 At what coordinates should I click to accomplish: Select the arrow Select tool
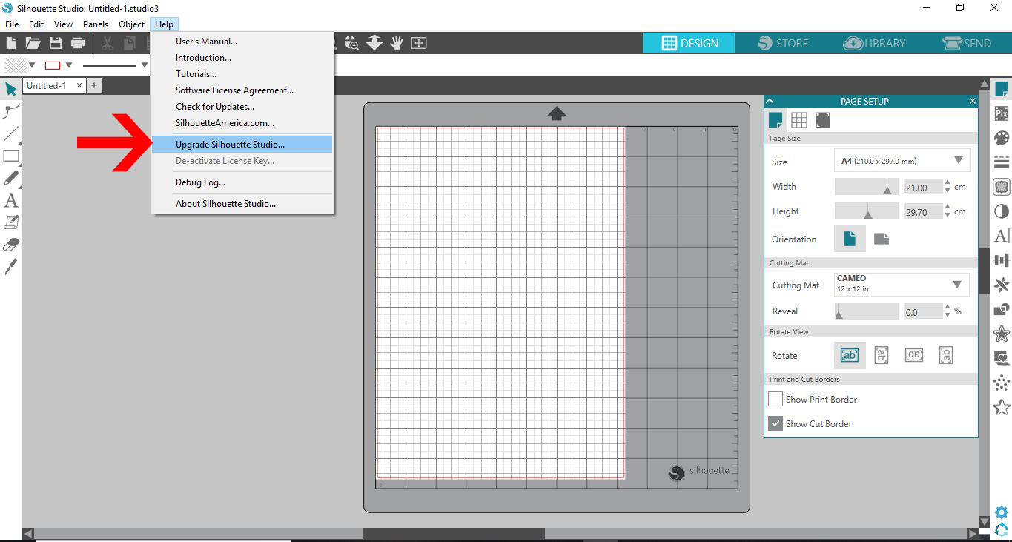coord(11,89)
